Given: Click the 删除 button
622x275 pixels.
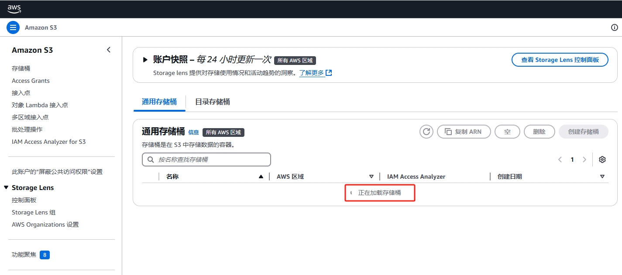Looking at the screenshot, I should point(540,132).
